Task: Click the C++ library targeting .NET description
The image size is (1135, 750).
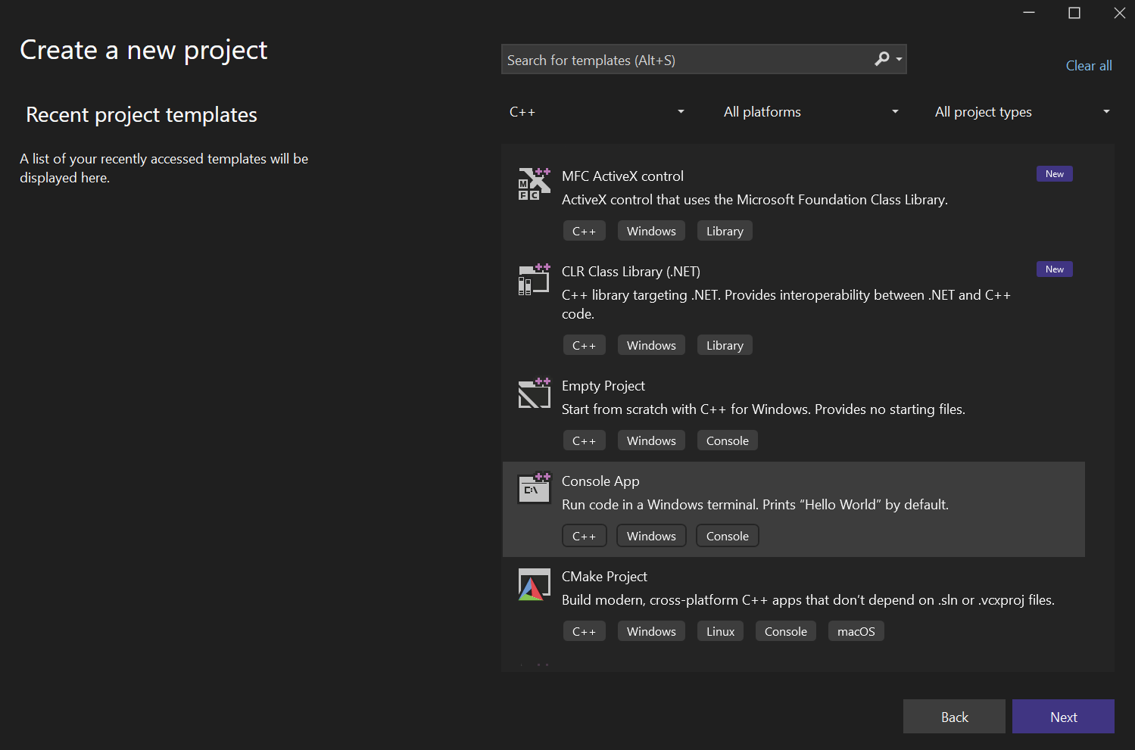Action: coord(786,304)
